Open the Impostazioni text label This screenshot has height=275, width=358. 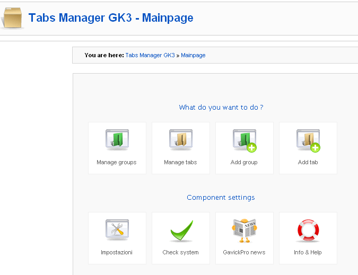tap(117, 252)
